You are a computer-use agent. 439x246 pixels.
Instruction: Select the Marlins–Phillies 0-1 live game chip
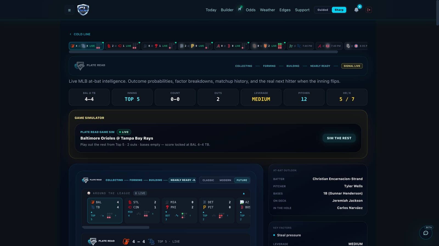pos(159,46)
